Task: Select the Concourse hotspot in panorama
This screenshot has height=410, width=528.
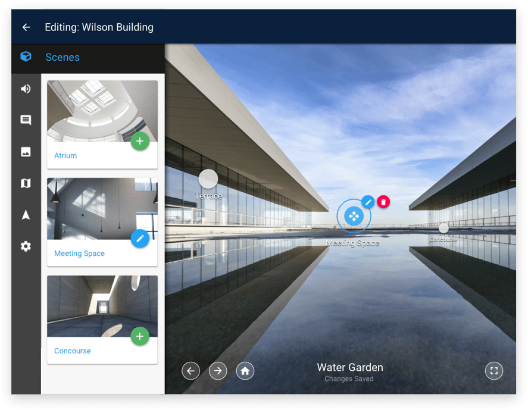Action: click(444, 229)
